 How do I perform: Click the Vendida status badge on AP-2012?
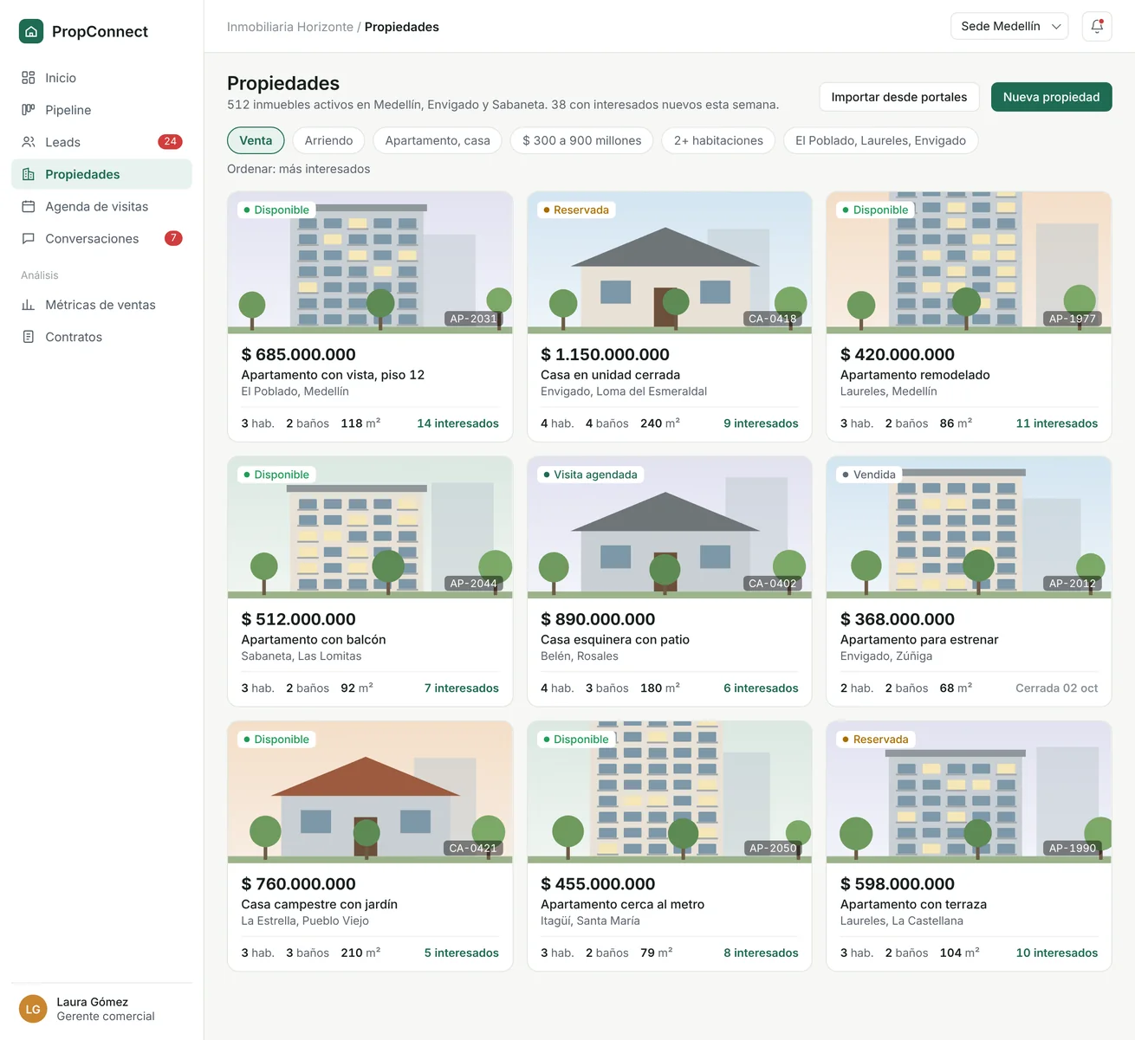pos(869,475)
